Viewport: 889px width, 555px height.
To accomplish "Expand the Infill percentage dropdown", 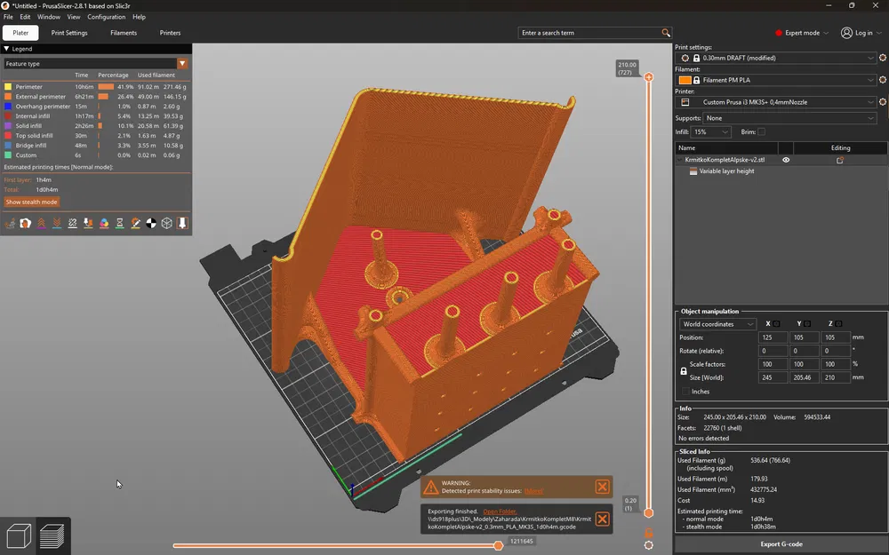I will (709, 131).
